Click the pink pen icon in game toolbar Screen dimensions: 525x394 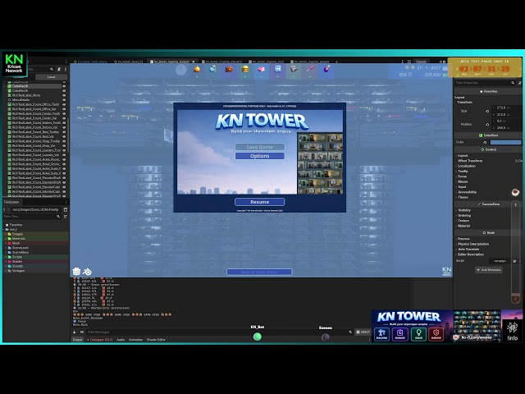[x=310, y=69]
